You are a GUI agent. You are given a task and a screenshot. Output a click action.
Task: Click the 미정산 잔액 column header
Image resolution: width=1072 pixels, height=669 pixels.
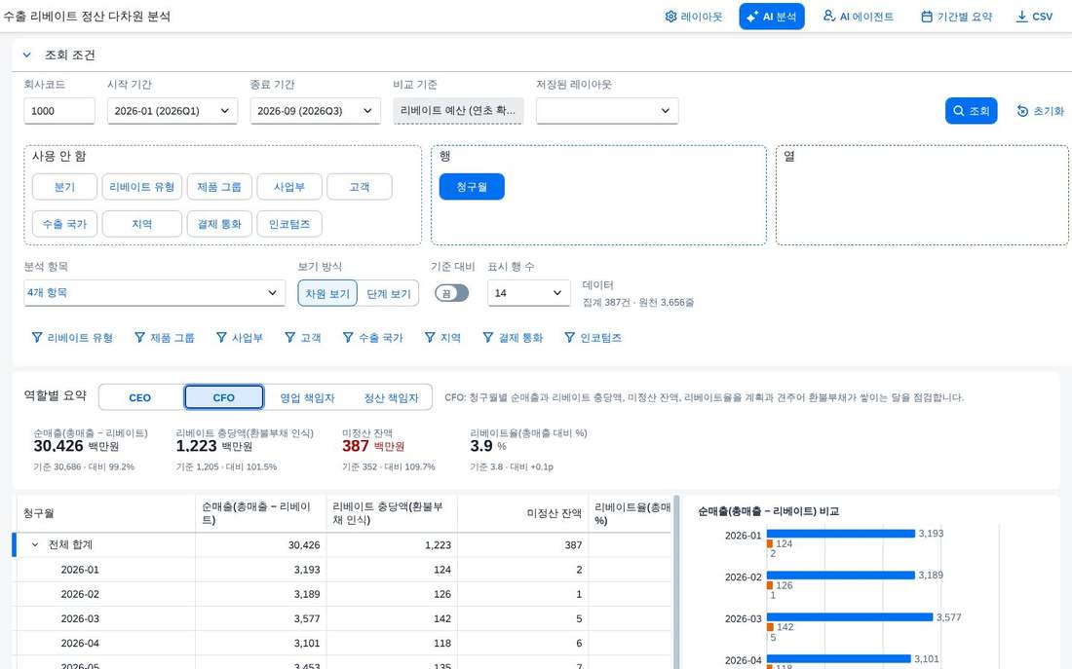[523, 513]
